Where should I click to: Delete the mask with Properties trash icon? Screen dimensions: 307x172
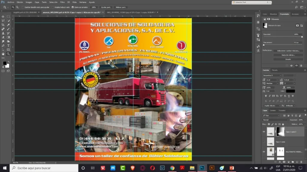(301, 66)
